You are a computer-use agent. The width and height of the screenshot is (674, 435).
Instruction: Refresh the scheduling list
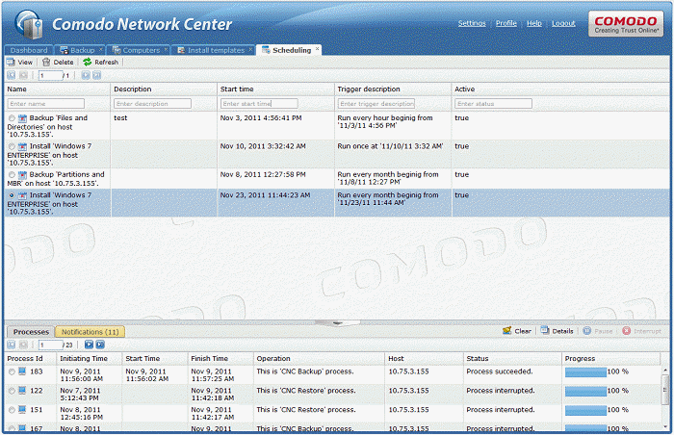pyautogui.click(x=100, y=63)
